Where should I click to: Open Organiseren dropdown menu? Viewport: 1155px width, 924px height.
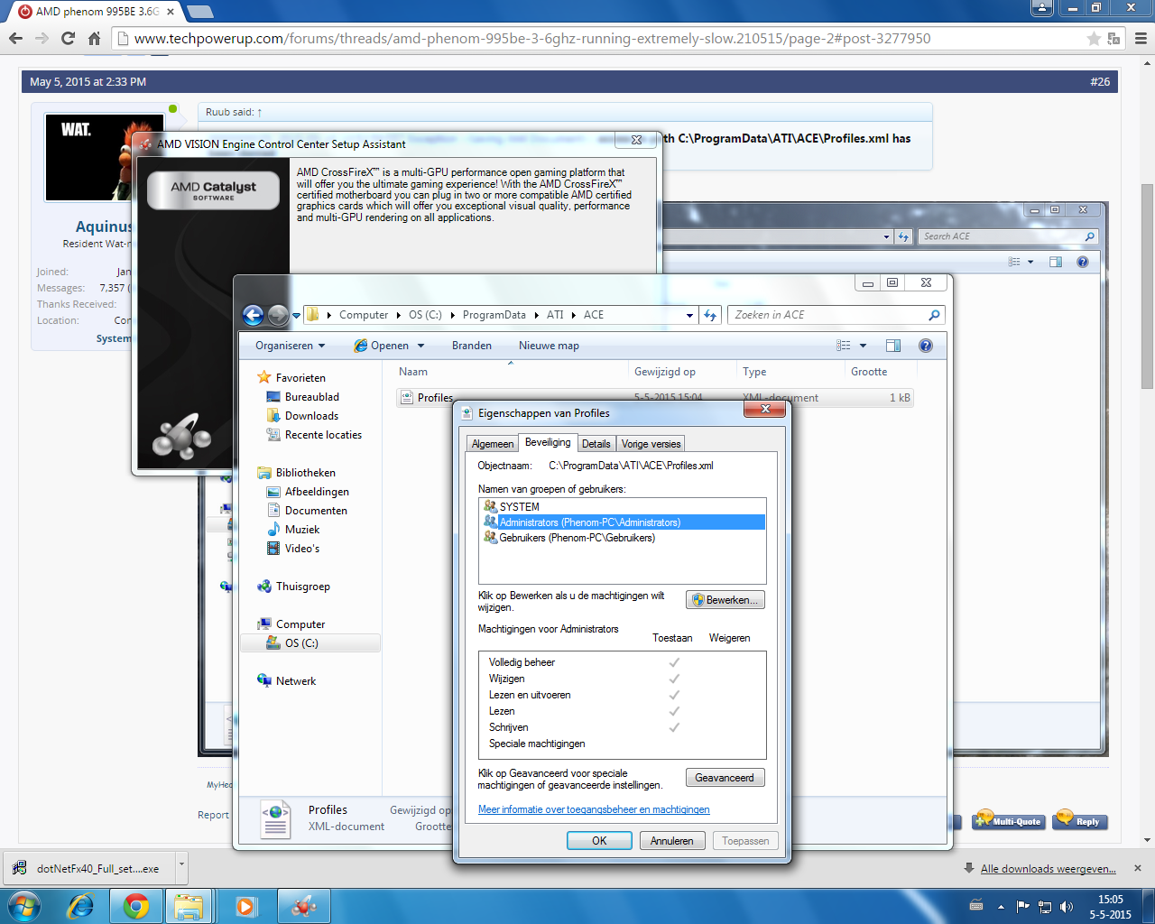(x=290, y=346)
